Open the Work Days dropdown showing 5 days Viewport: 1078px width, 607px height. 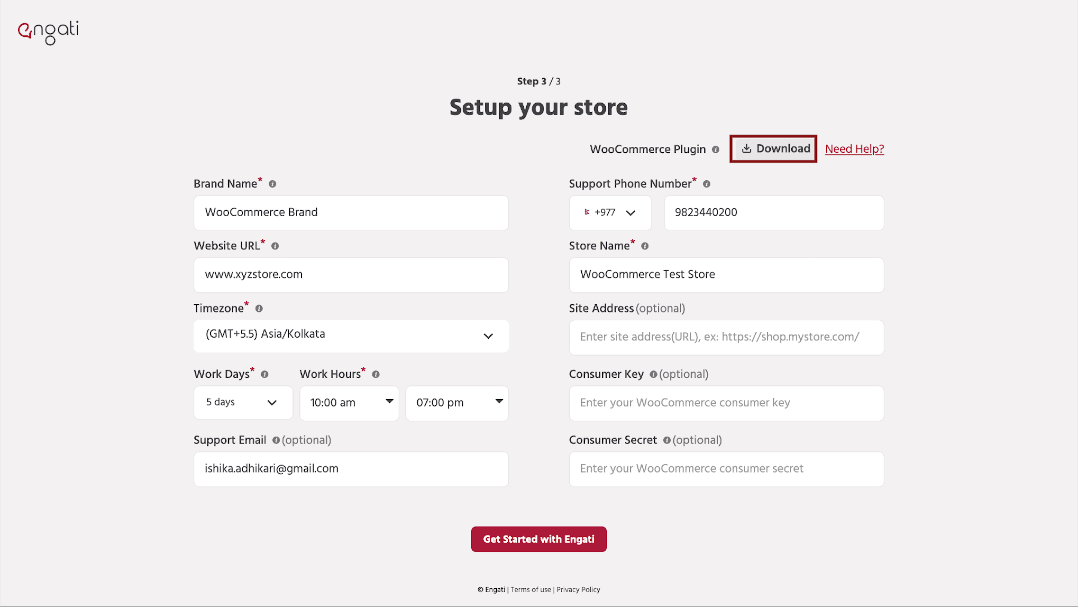(x=243, y=402)
